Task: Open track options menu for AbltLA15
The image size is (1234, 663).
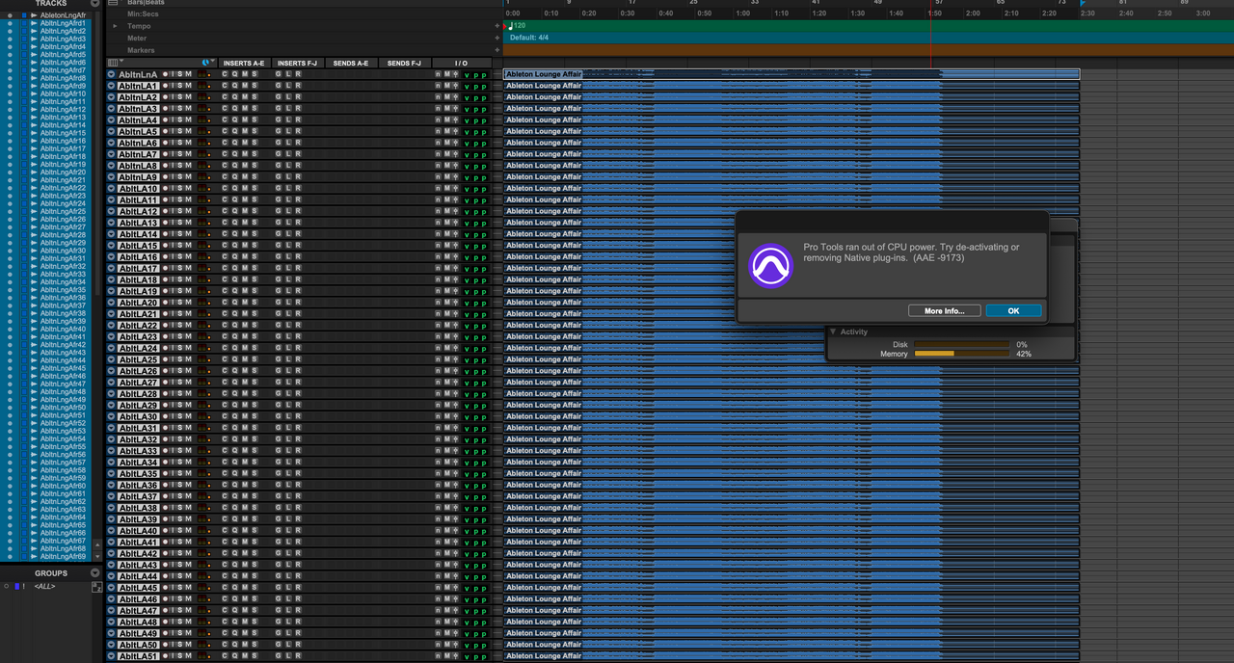Action: (112, 246)
